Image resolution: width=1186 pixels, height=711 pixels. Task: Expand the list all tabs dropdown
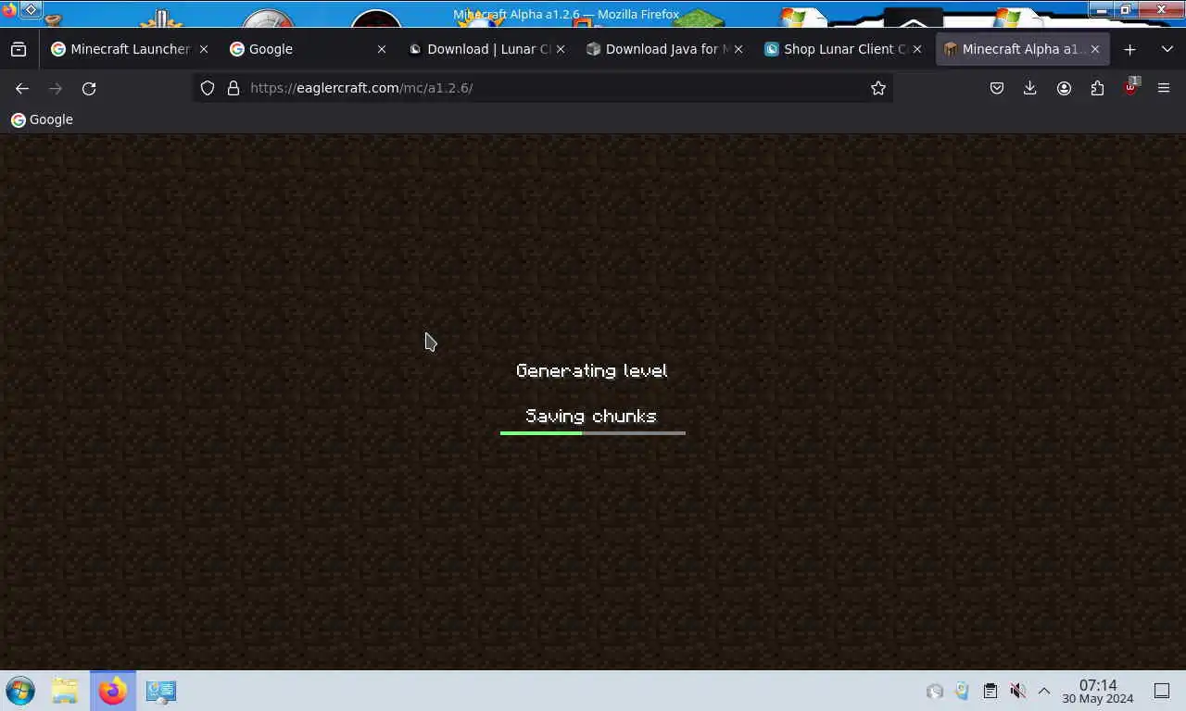click(1167, 49)
